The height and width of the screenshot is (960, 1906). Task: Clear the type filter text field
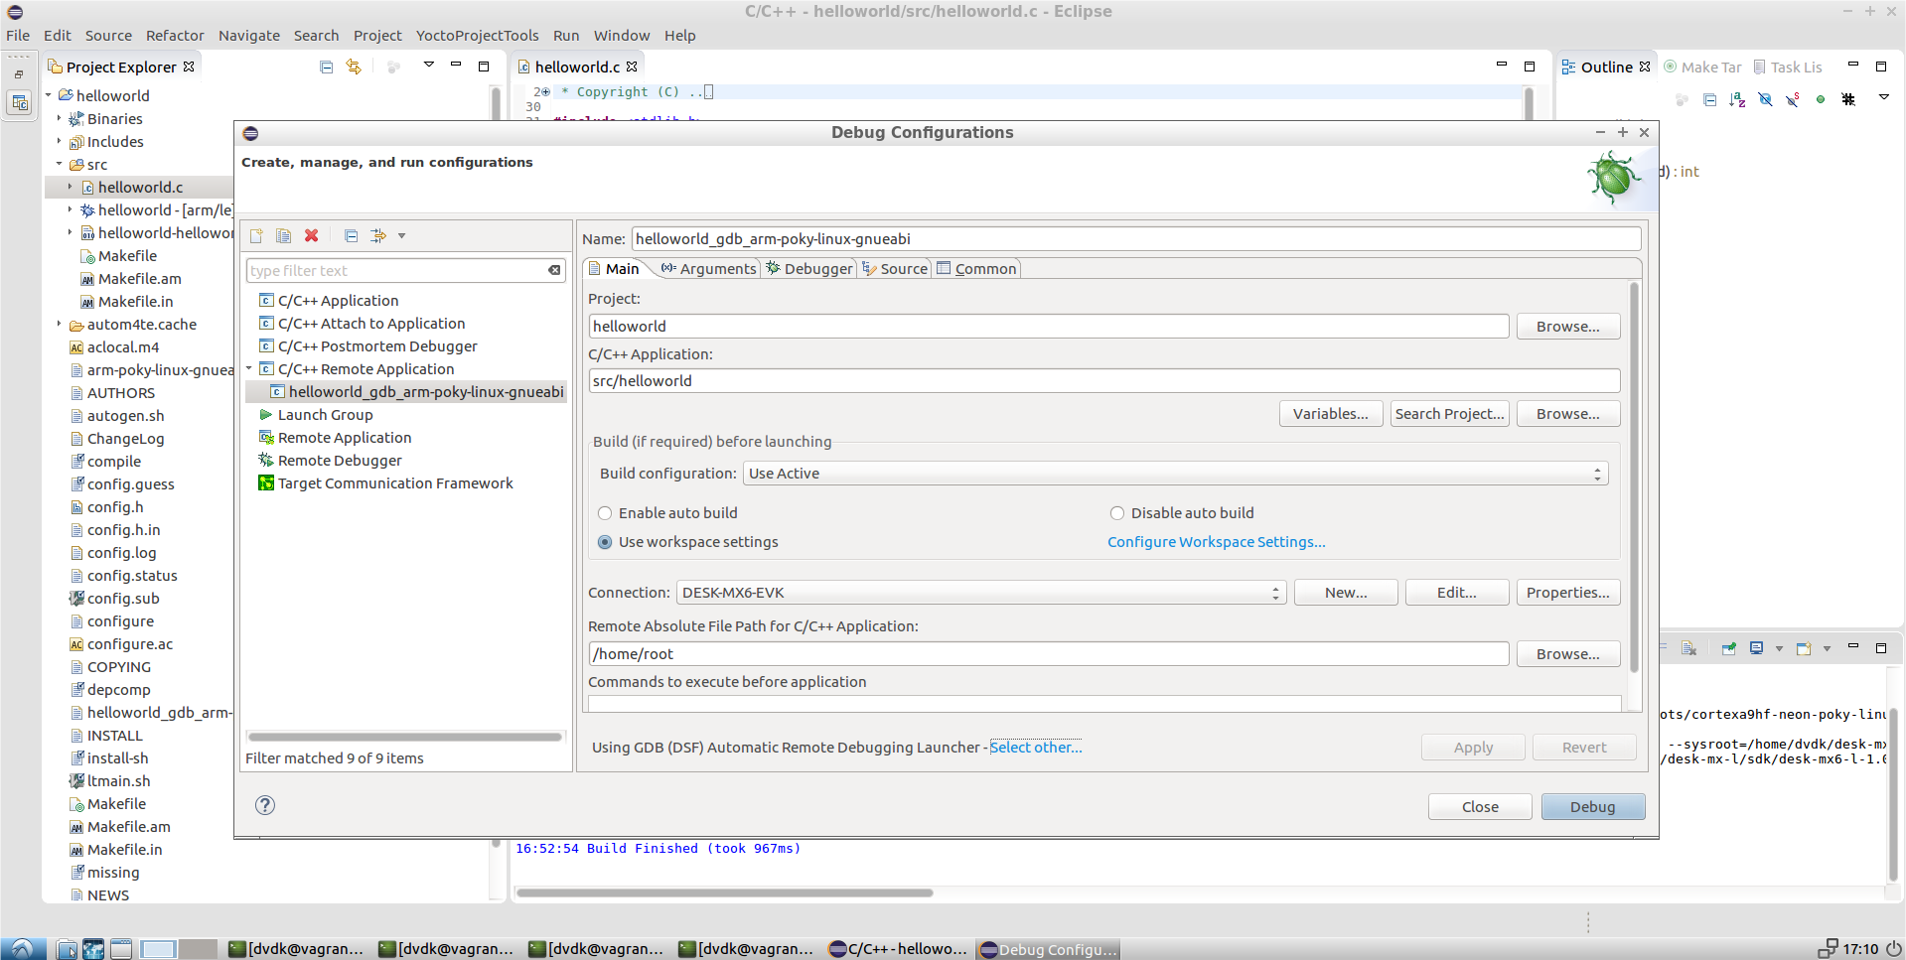tap(554, 270)
